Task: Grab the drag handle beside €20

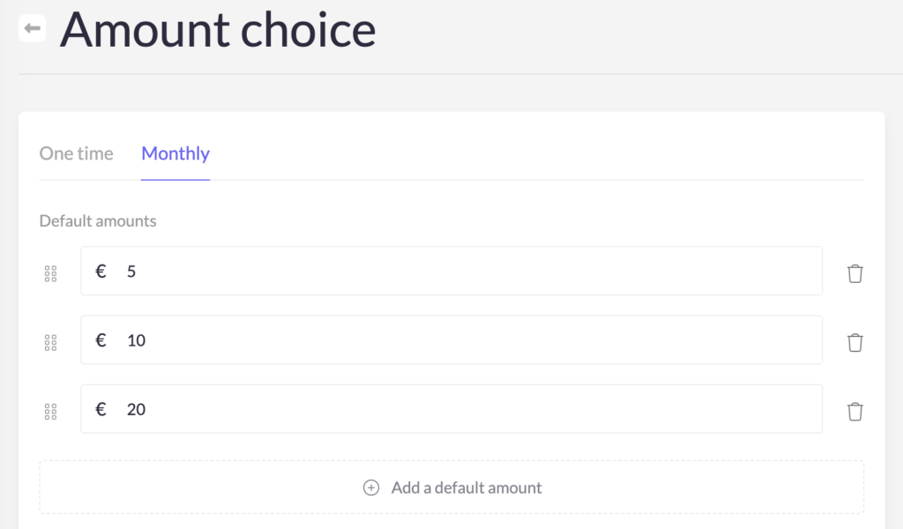Action: pyautogui.click(x=50, y=412)
